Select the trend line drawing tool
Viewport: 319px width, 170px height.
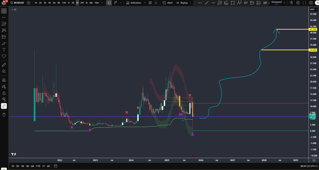pos(4,17)
